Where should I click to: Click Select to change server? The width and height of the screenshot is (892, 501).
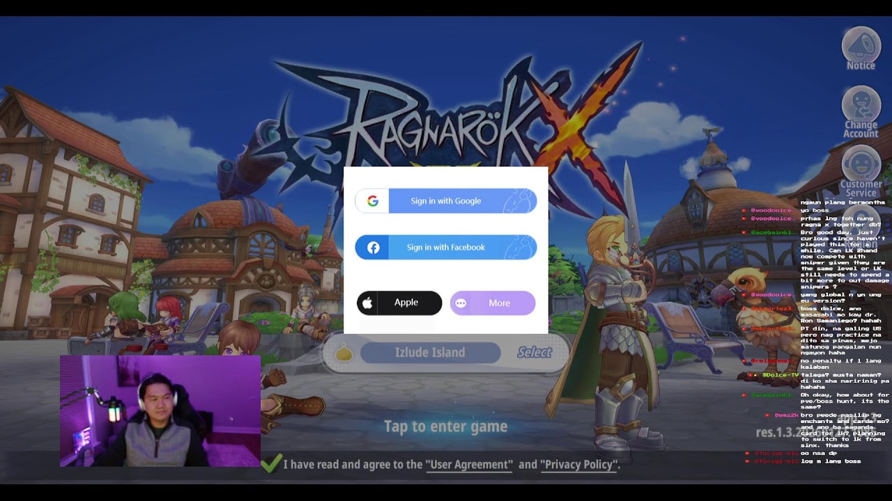click(535, 353)
